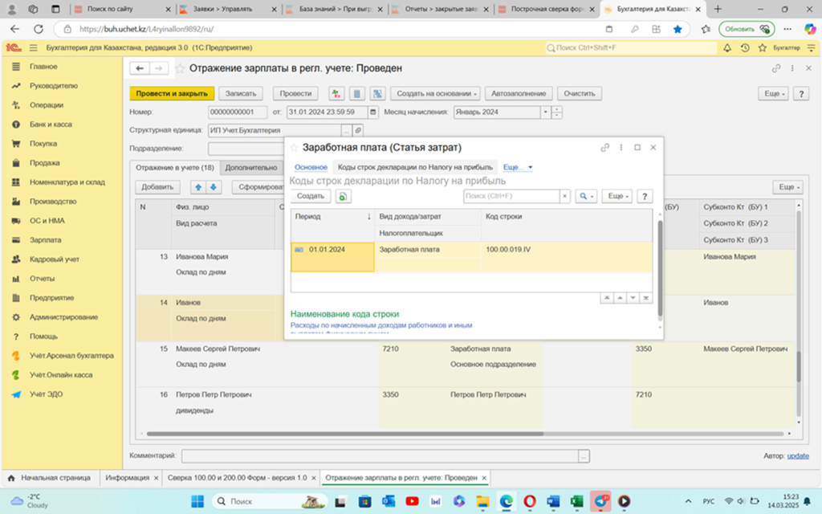This screenshot has width=822, height=514.
Task: Click the favorite star beside Заработная плата title
Action: click(295, 148)
